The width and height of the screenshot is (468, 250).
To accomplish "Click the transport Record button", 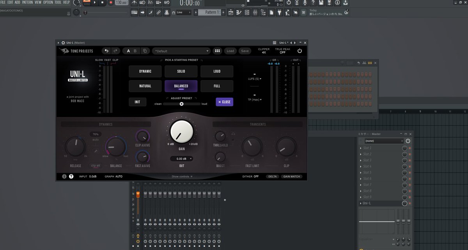I will 111,2.
